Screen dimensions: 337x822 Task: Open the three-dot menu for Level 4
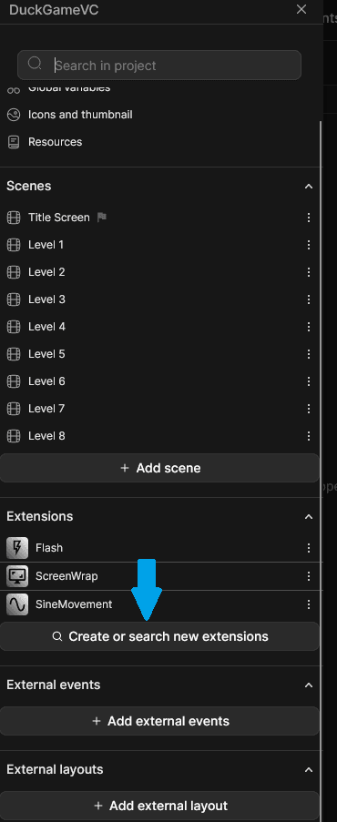click(309, 327)
